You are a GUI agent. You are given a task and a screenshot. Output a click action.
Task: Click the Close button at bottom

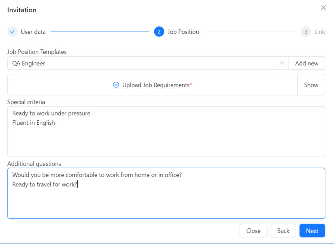click(x=253, y=231)
